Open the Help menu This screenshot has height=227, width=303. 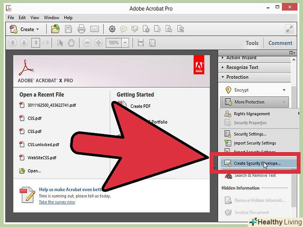point(68,17)
